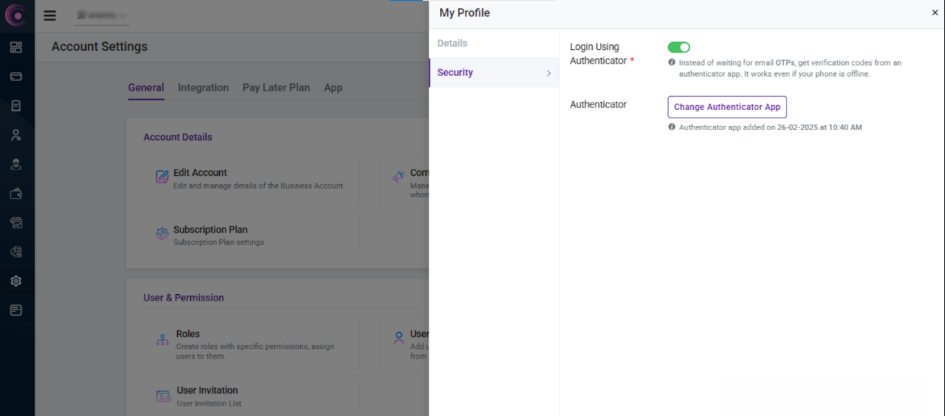Open the Pay Later Plan tab
This screenshot has width=945, height=416.
point(276,88)
